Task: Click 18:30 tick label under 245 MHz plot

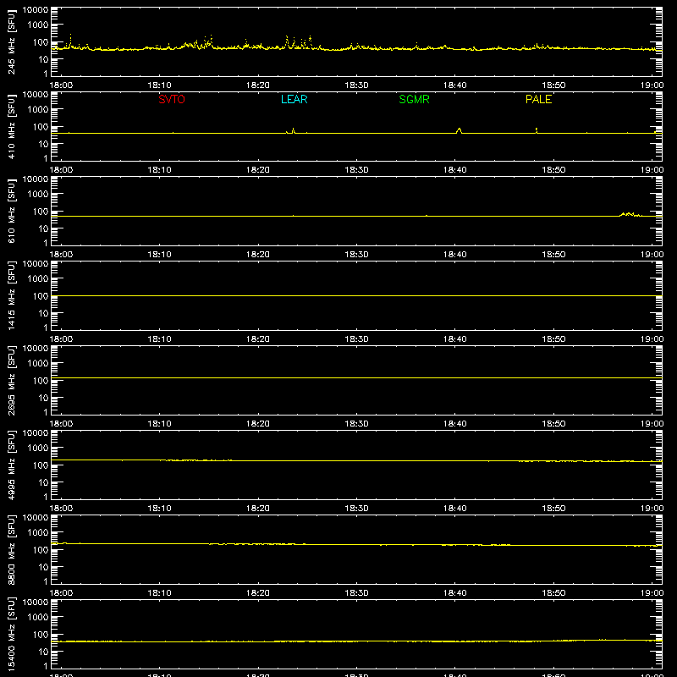Action: (356, 85)
